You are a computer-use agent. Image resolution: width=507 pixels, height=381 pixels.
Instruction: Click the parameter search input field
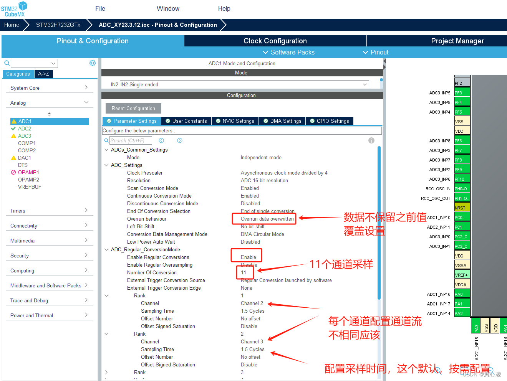coord(131,140)
